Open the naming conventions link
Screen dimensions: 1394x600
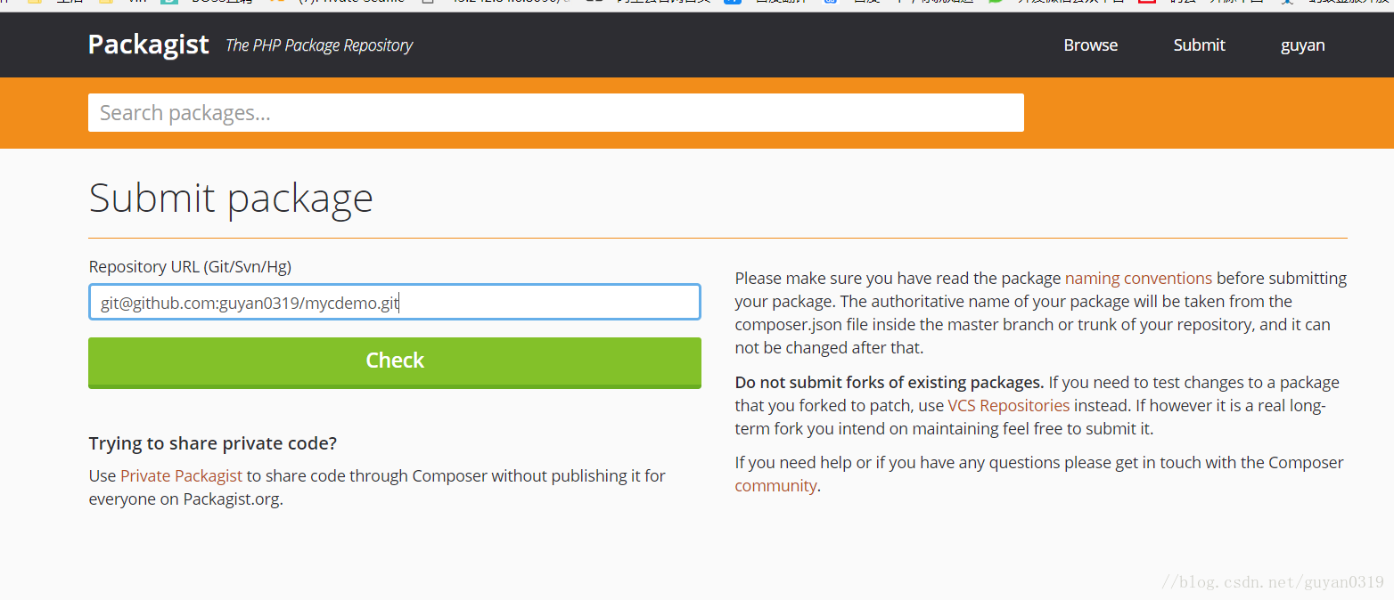tap(1138, 278)
